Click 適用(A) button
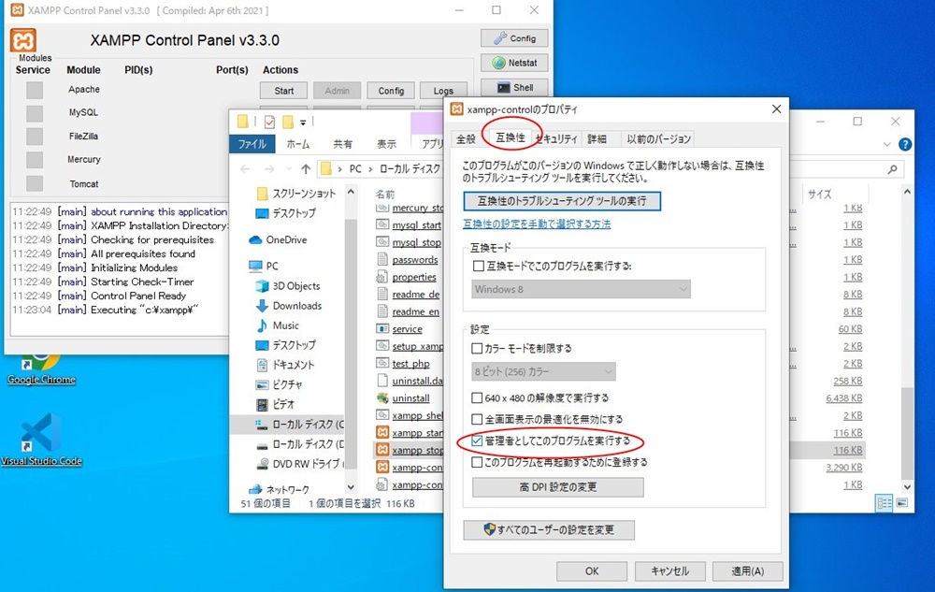935x592 pixels. pyautogui.click(x=747, y=571)
